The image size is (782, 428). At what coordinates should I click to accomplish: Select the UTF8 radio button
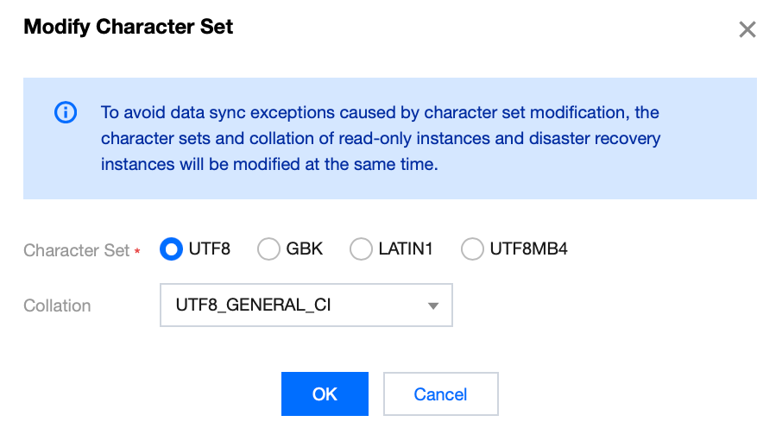click(172, 249)
